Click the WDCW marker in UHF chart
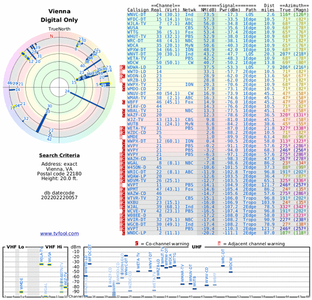This screenshot has width=312, height=300. (x=230, y=272)
